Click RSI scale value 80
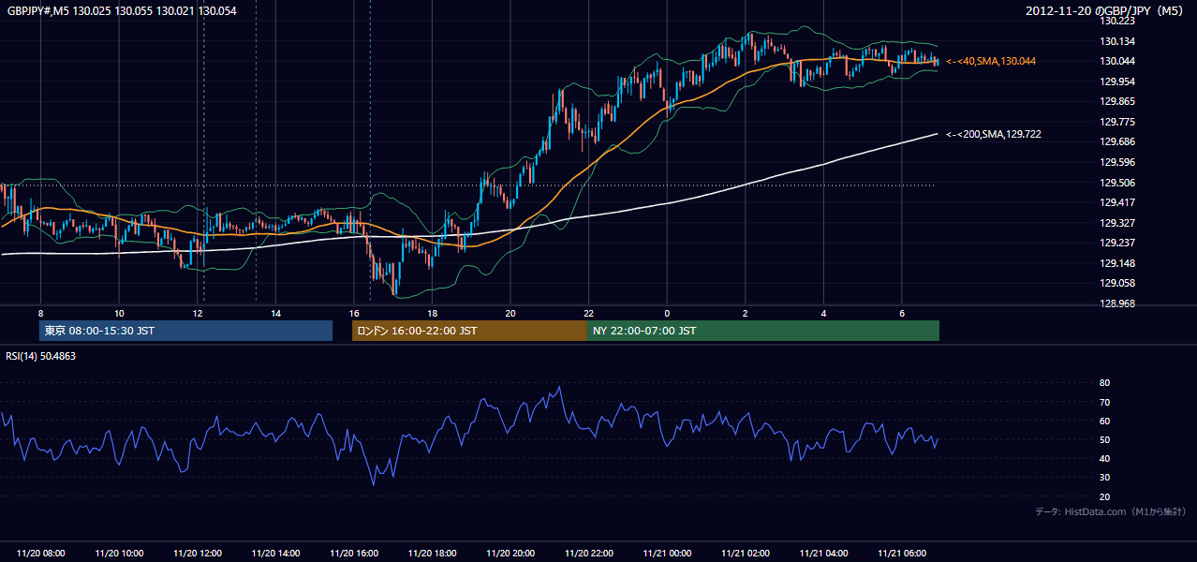The width and height of the screenshot is (1197, 562). [x=1105, y=383]
